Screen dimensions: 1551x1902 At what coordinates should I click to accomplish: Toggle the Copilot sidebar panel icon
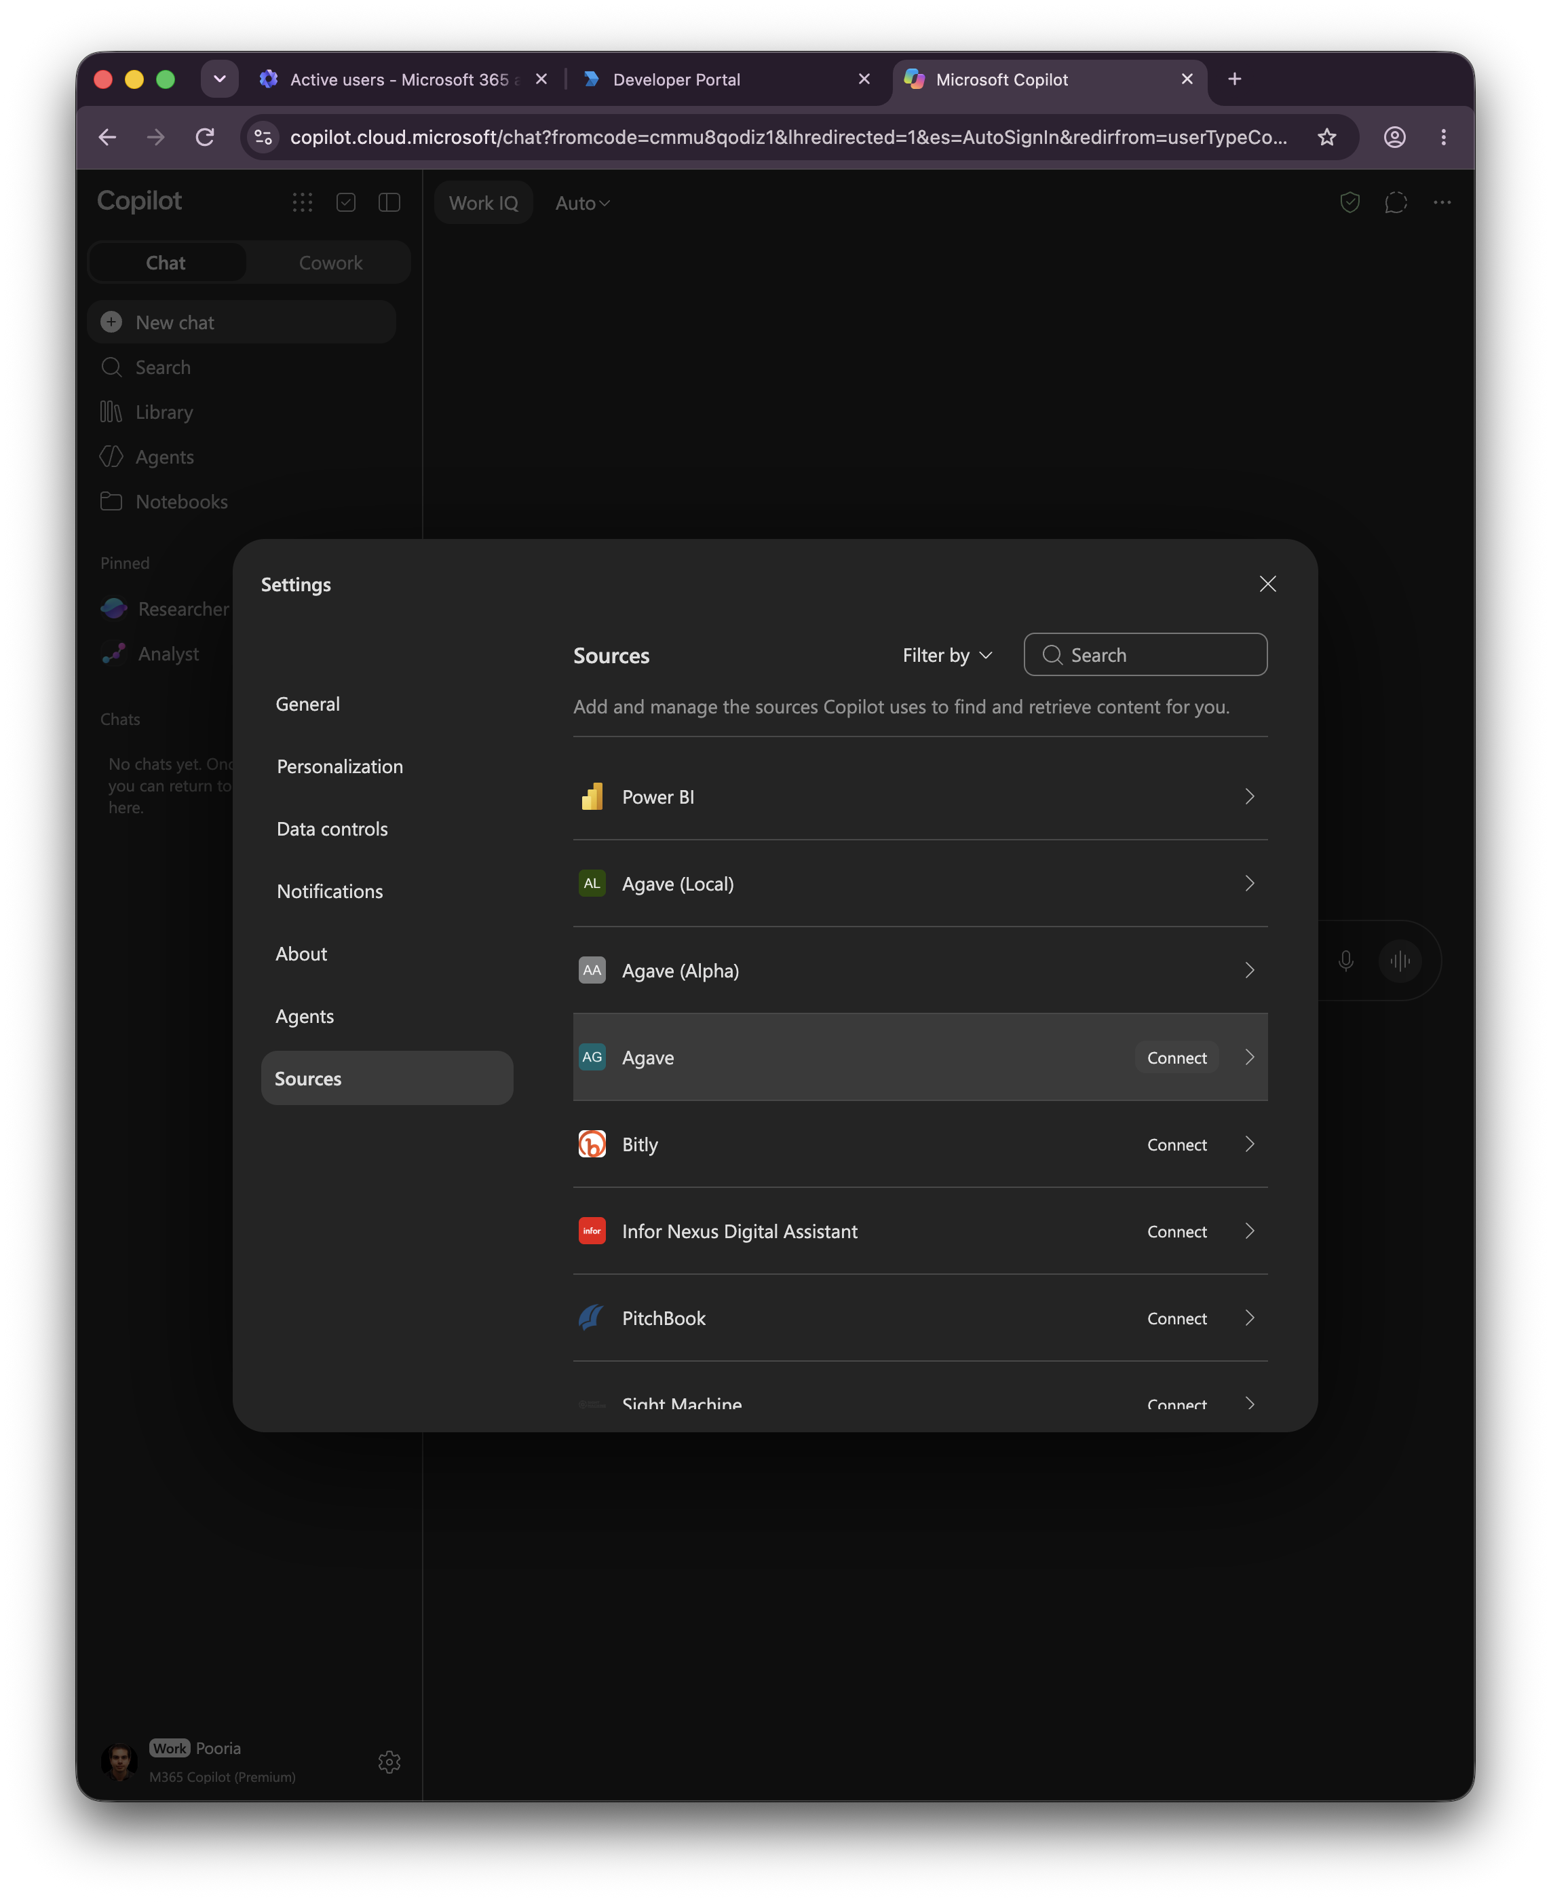point(389,202)
